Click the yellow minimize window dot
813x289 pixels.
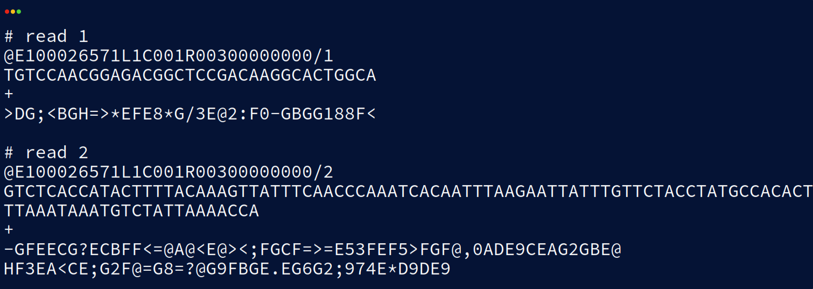pyautogui.click(x=13, y=11)
